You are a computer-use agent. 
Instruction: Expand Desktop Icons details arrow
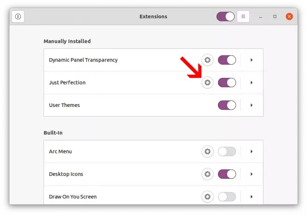pyautogui.click(x=252, y=174)
